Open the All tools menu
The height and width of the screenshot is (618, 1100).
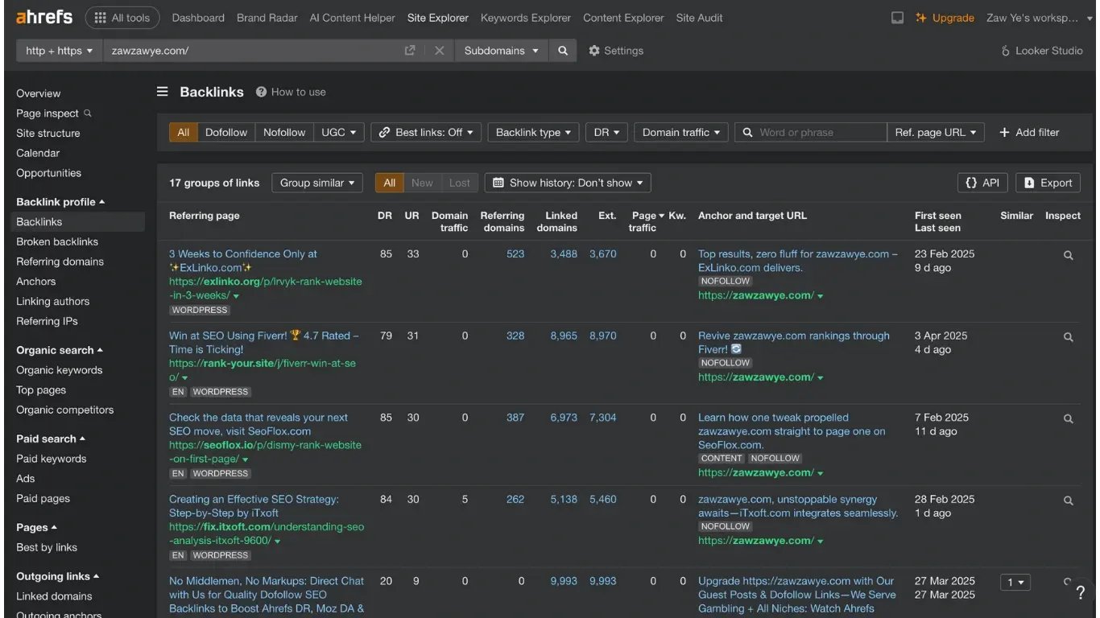click(122, 18)
